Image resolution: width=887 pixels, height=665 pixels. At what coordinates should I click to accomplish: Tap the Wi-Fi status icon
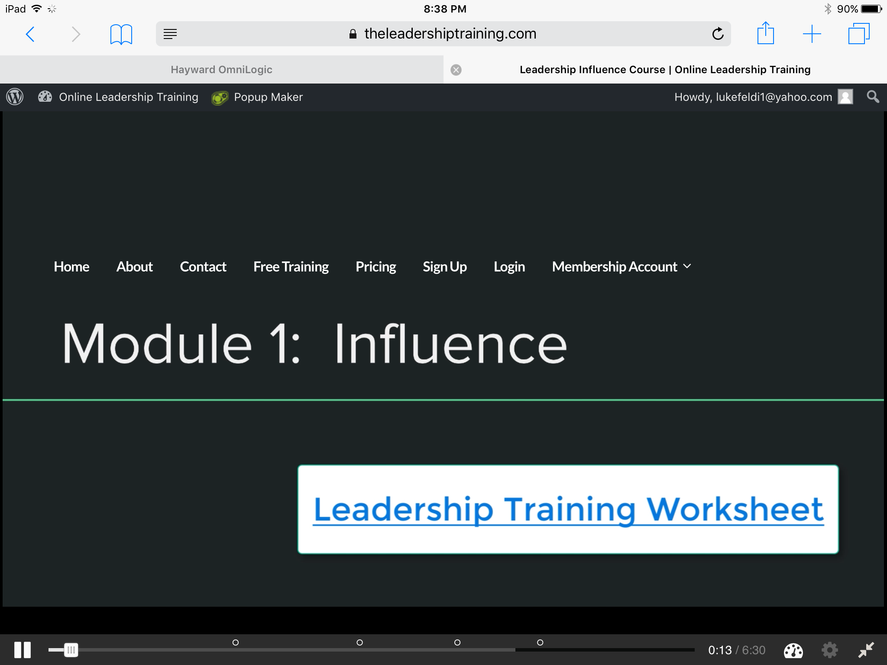37,9
